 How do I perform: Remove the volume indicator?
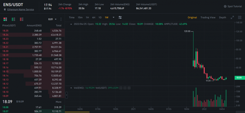tap(129, 88)
